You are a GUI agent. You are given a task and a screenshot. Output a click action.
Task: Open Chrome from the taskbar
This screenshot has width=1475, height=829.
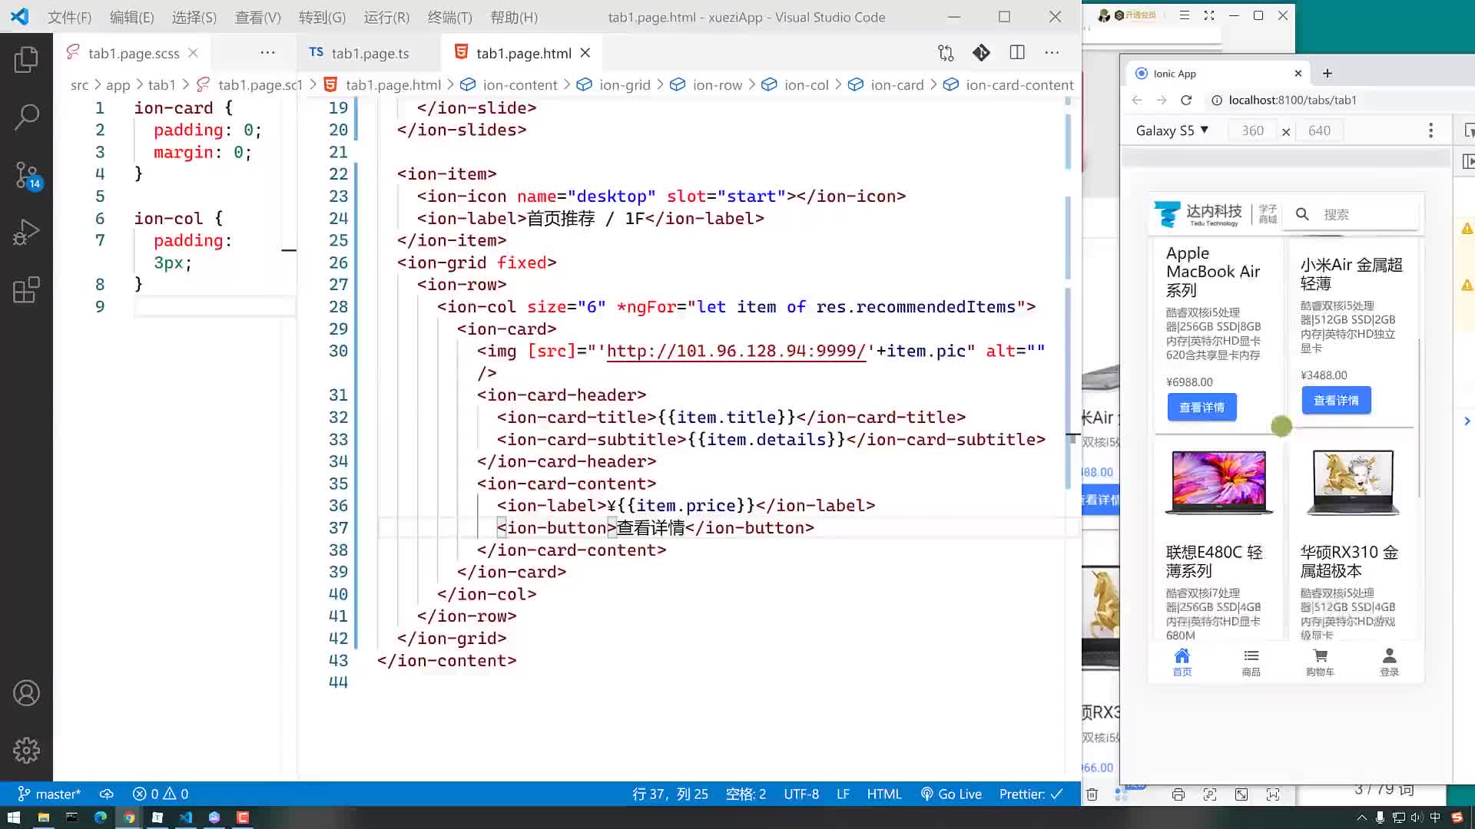click(x=129, y=817)
